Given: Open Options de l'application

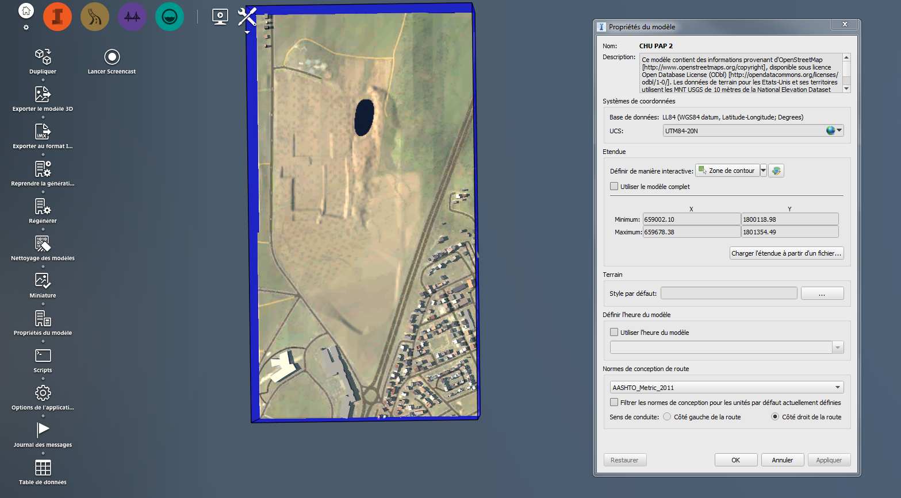Looking at the screenshot, I should [42, 392].
